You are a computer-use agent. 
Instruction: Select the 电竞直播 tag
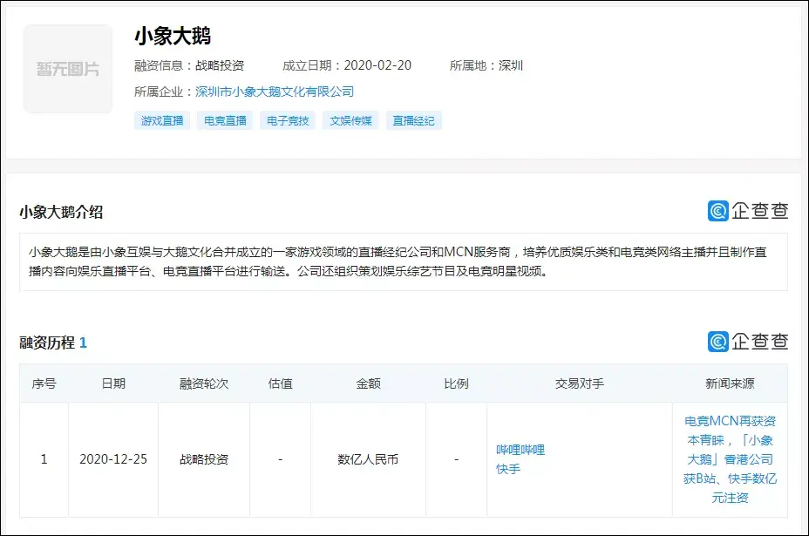pos(225,121)
